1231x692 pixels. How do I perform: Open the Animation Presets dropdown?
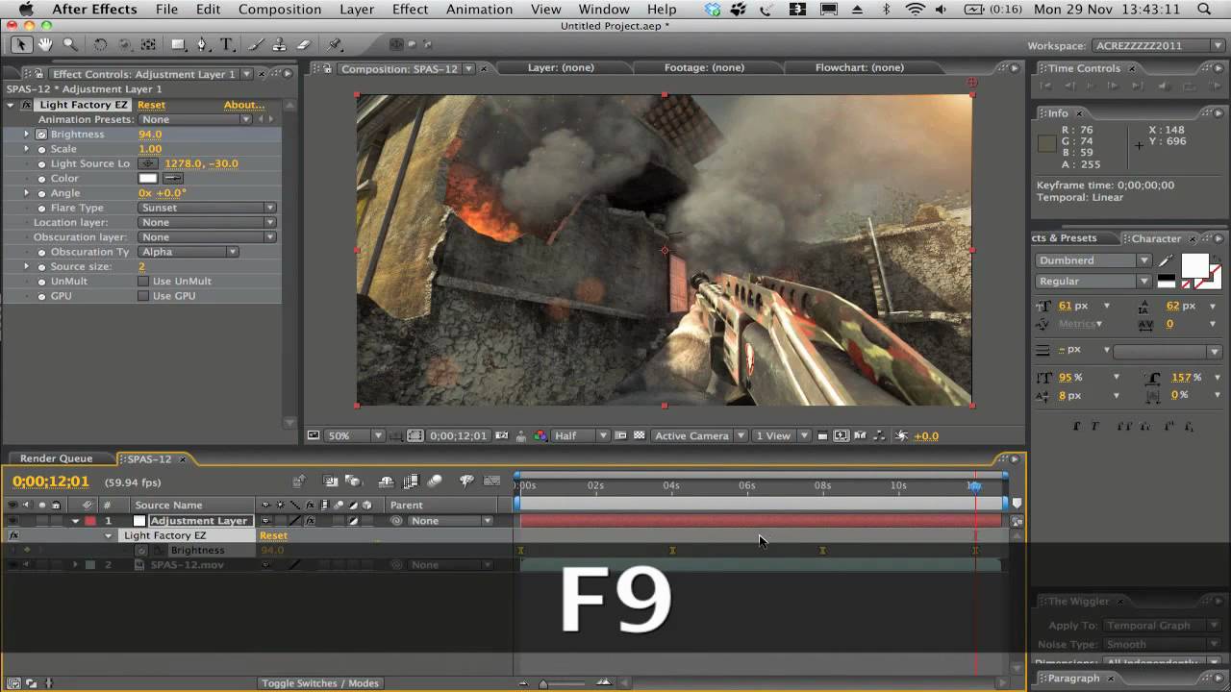click(195, 119)
